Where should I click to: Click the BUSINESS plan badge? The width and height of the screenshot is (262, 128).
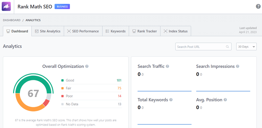pyautogui.click(x=62, y=7)
